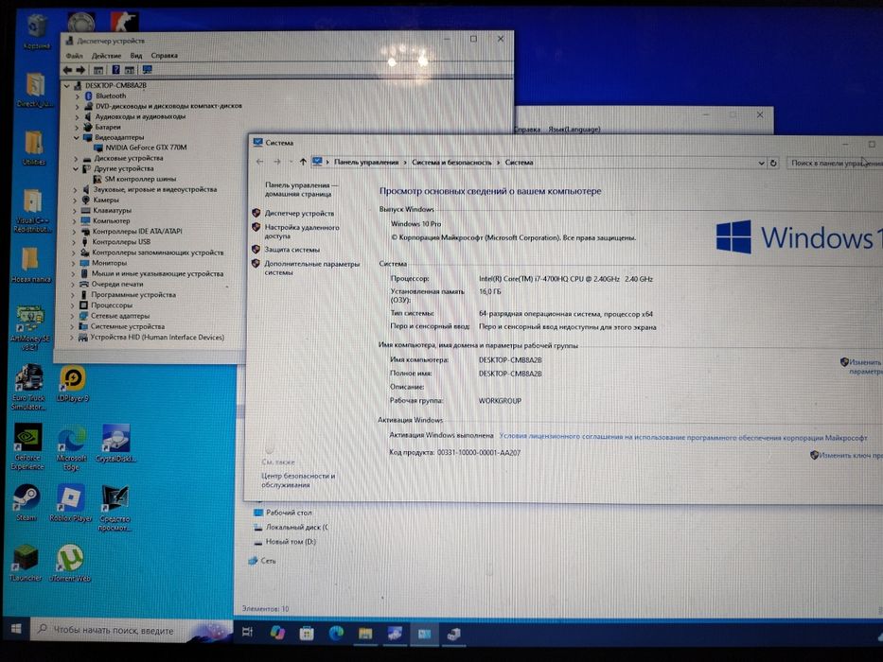
Task: Select NVIDIA GeForce GTX 770M device
Action: pyautogui.click(x=146, y=148)
